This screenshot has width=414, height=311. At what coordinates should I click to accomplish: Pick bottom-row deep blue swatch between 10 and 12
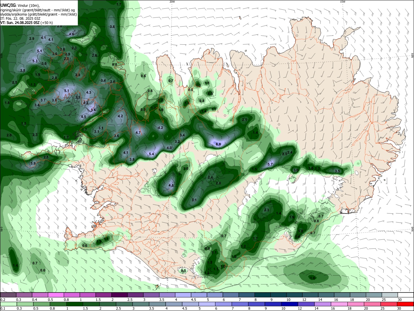[289, 304]
